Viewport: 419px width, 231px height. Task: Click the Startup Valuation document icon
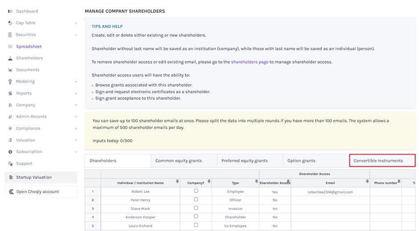[x=11, y=178]
